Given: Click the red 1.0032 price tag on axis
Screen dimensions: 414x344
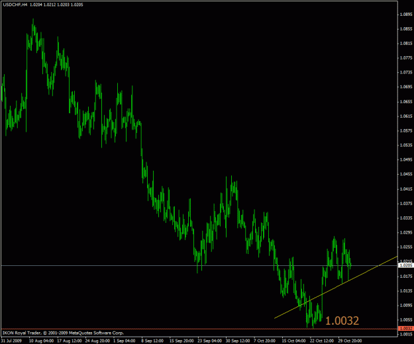Looking at the screenshot, I should pyautogui.click(x=406, y=328).
